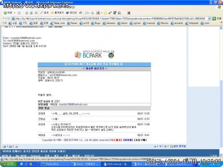Click the yellow Discuss note icon

[x=105, y=13]
